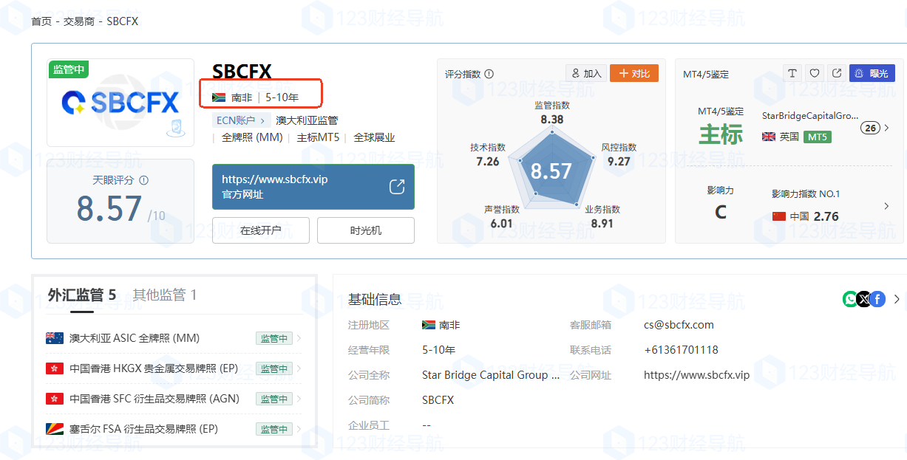Click the 主标MT5 tag

pyautogui.click(x=318, y=137)
